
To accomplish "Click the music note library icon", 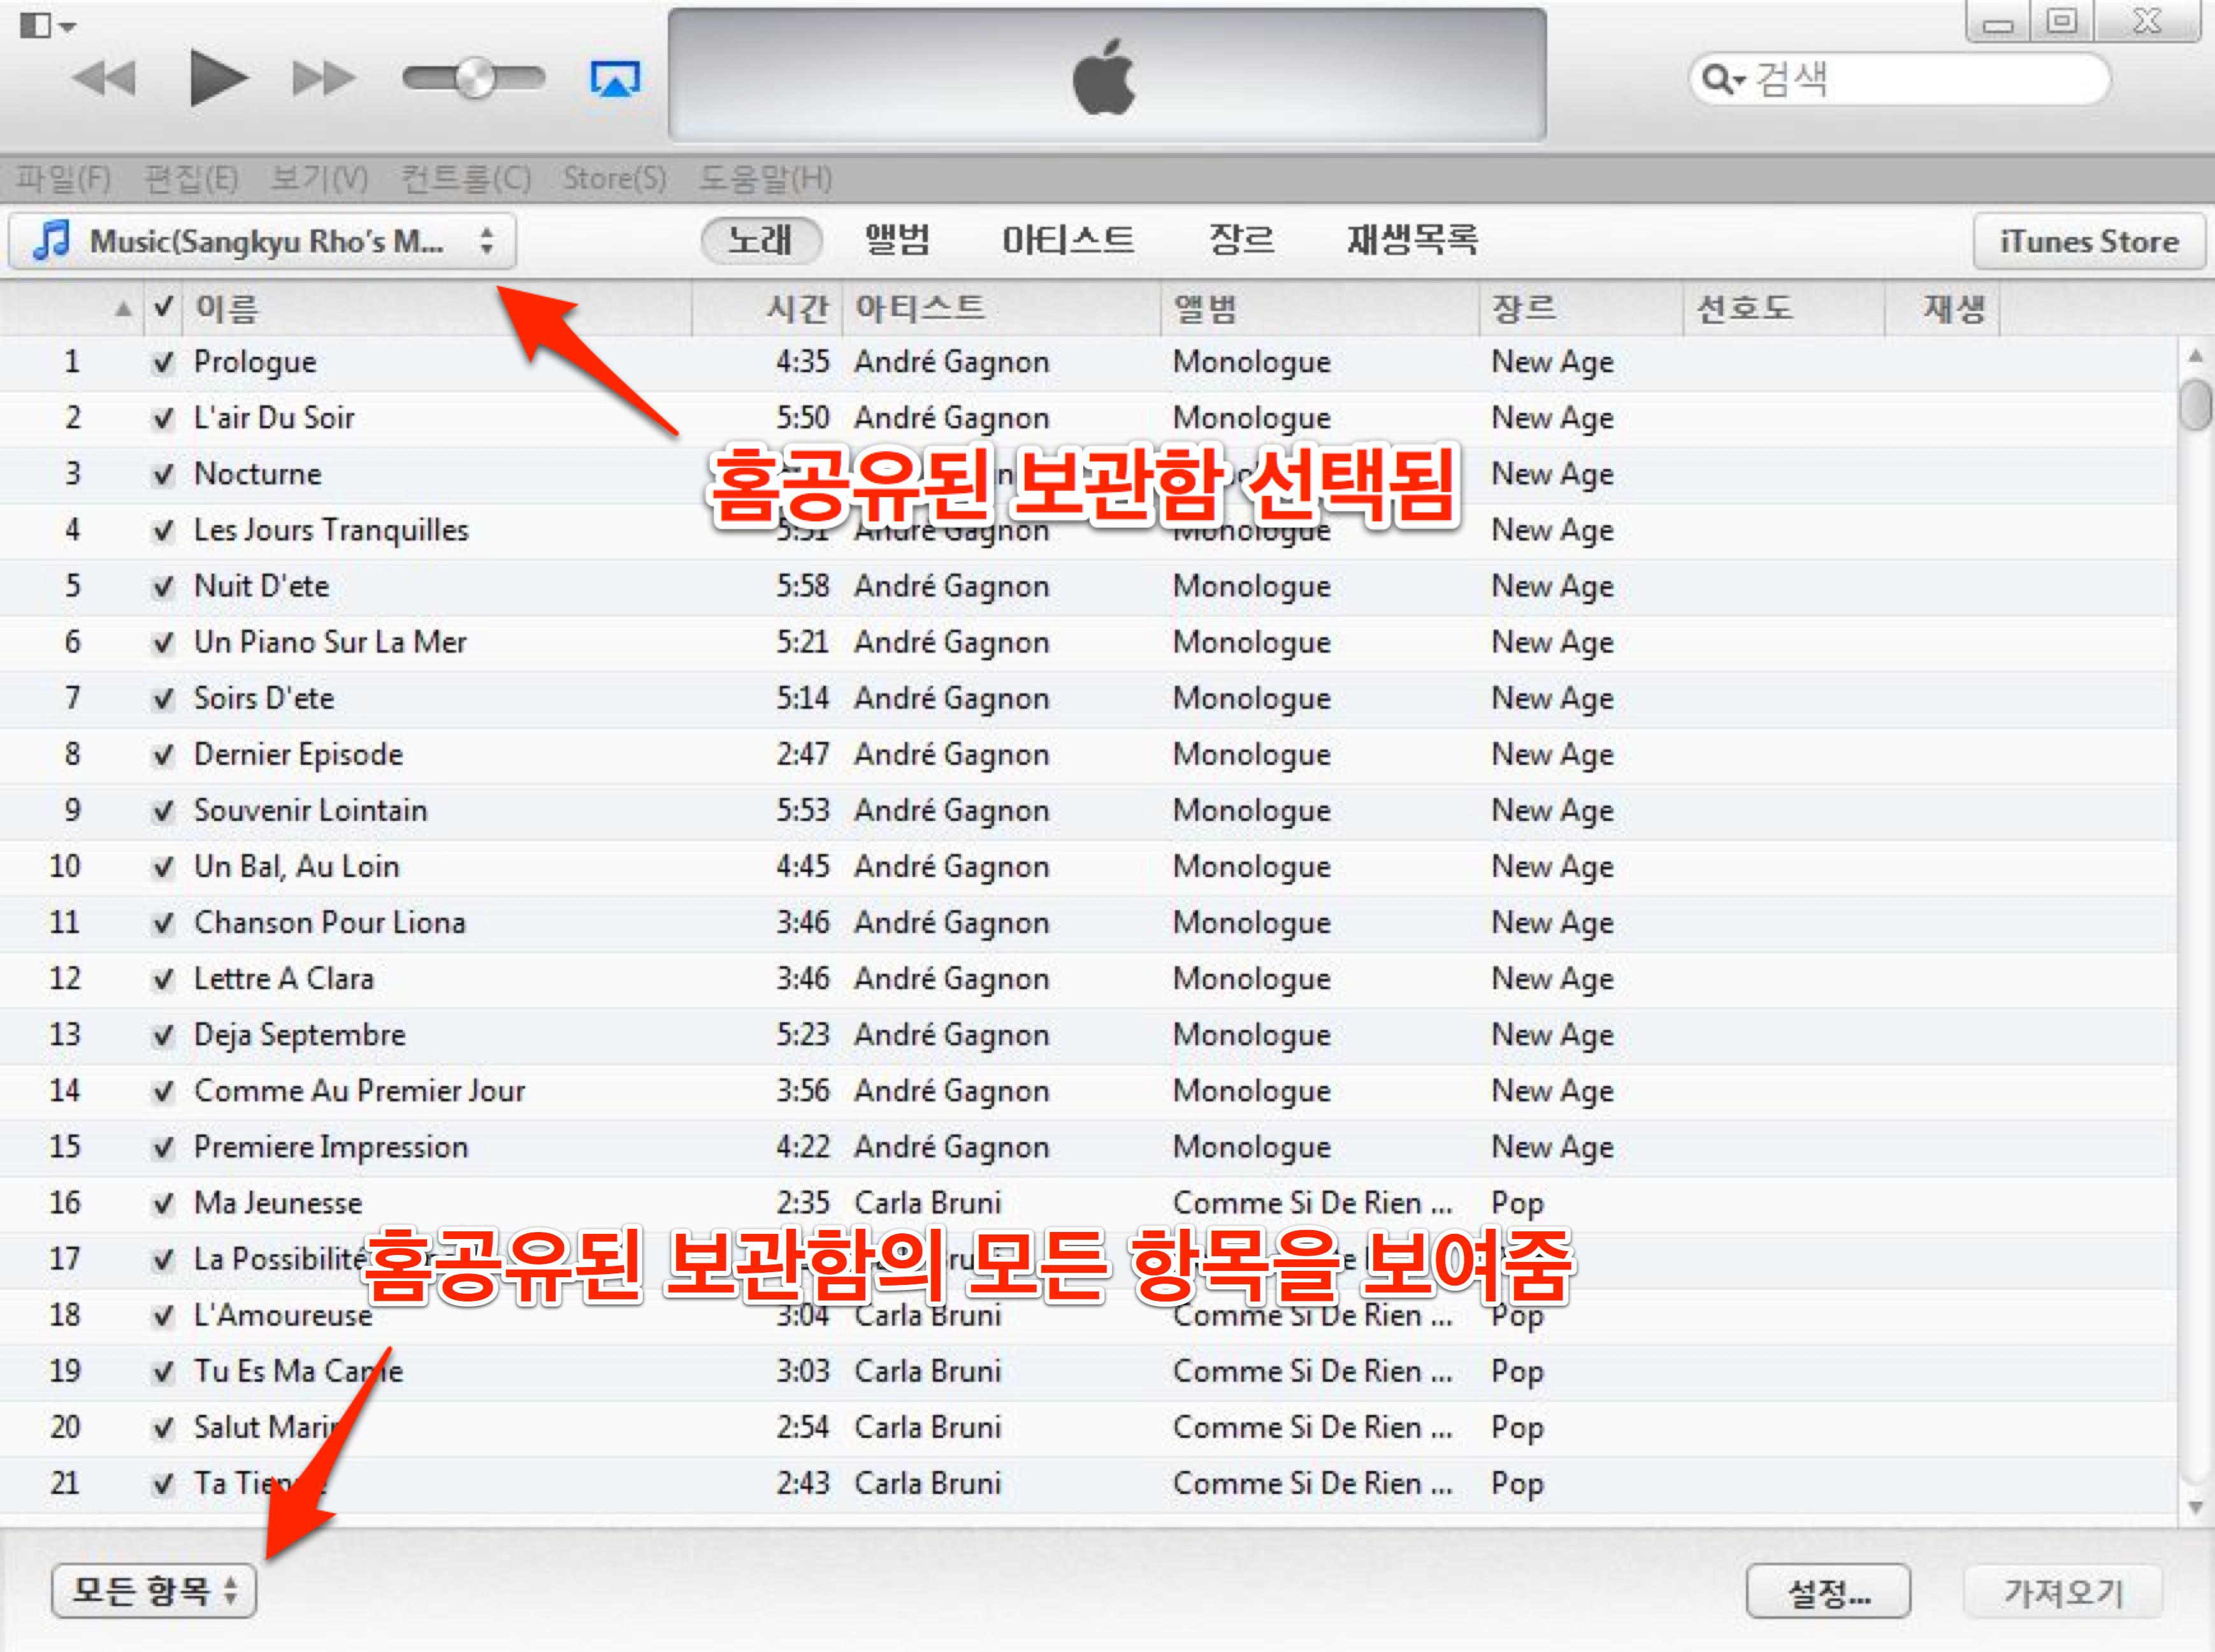I will (52, 240).
